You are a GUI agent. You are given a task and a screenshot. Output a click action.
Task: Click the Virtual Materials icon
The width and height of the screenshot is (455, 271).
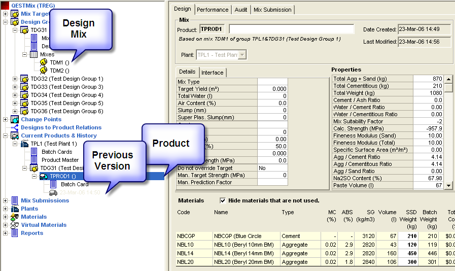(x=14, y=225)
